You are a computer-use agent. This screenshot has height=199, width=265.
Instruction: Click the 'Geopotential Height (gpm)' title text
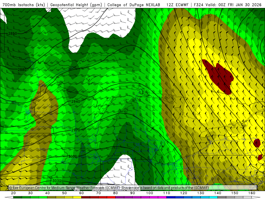click(x=76, y=5)
